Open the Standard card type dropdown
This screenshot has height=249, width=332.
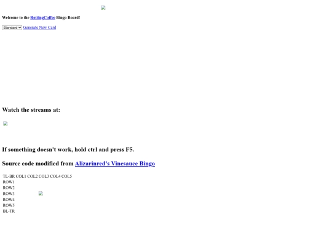[x=12, y=28]
